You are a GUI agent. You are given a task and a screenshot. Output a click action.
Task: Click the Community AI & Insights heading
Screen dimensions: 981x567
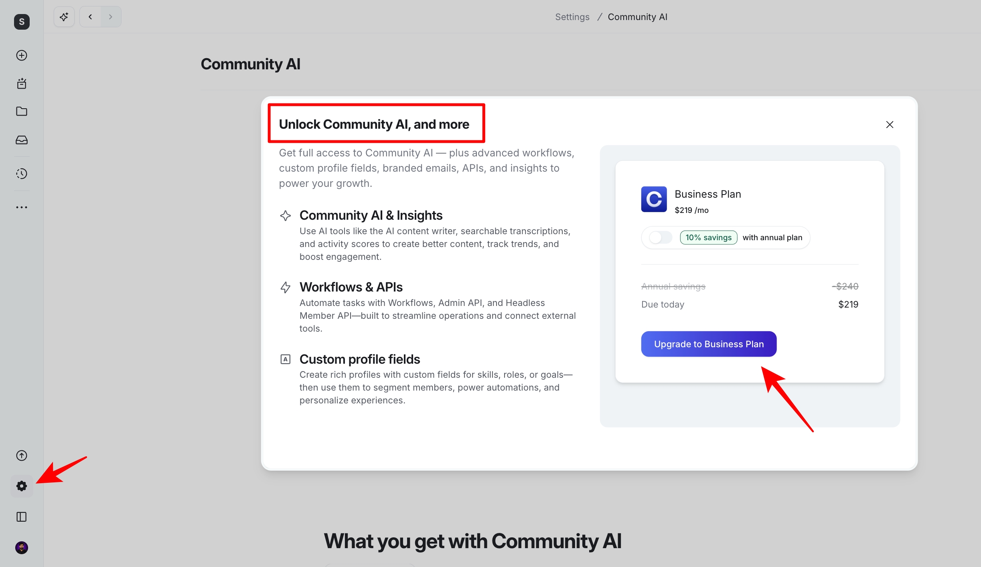(371, 215)
